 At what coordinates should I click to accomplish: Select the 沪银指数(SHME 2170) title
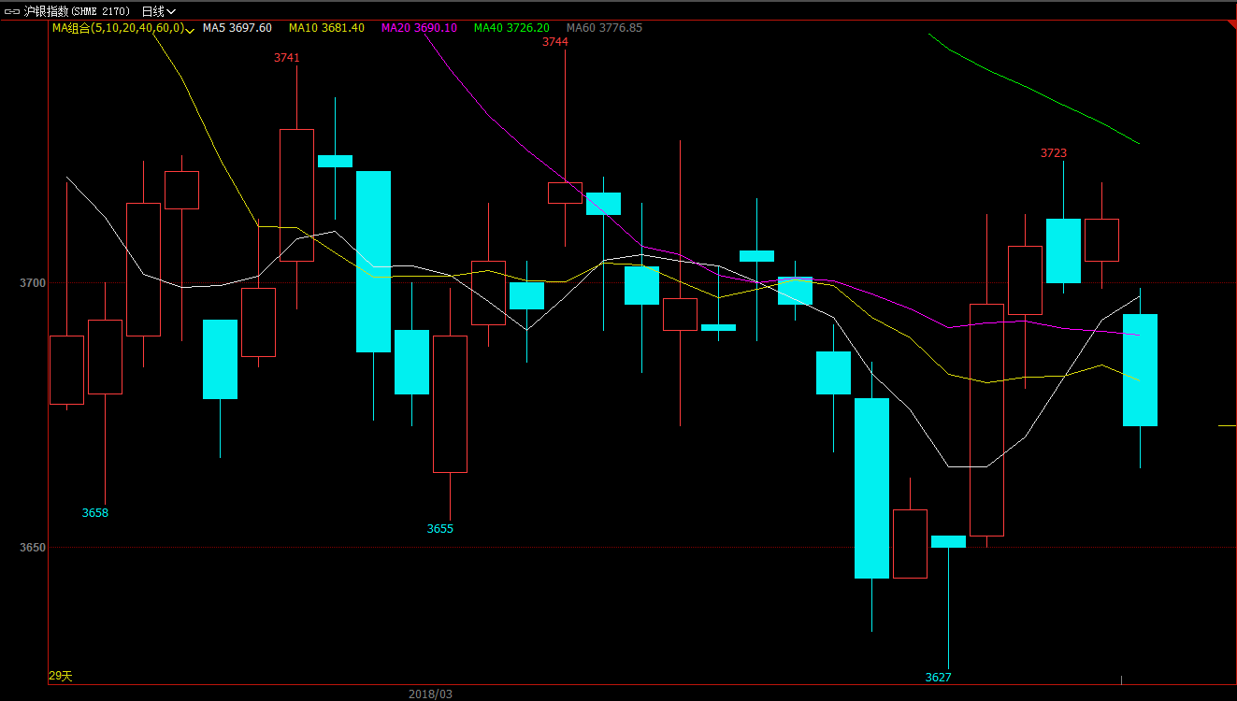click(77, 11)
